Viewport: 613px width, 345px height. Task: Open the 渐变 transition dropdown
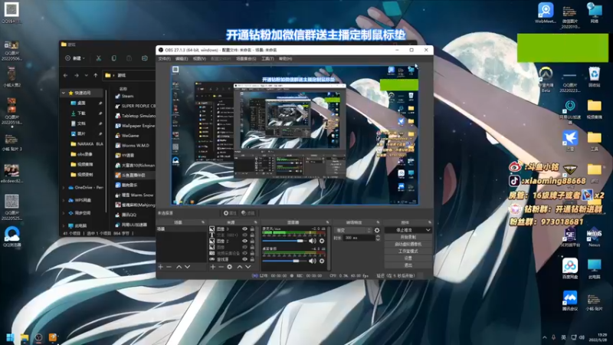point(352,231)
